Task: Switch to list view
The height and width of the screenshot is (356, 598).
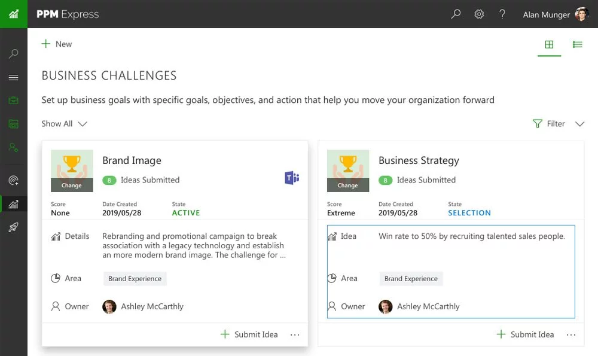Action: tap(578, 45)
